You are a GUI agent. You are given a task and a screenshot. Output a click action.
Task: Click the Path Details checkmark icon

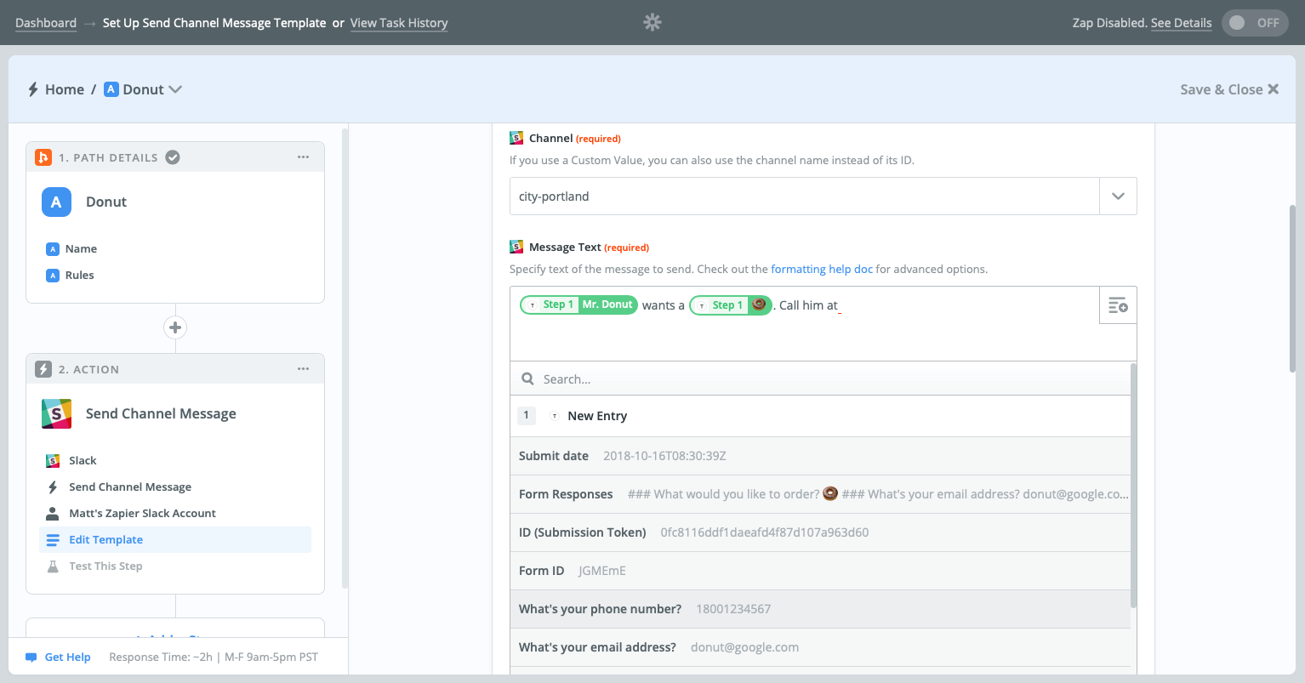(x=173, y=157)
